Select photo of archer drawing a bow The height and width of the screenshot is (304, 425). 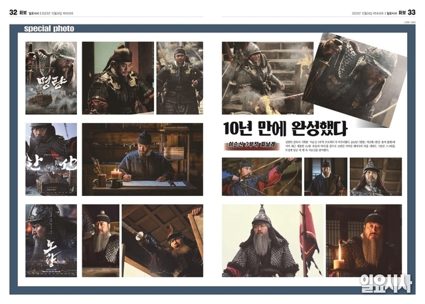pos(262,177)
